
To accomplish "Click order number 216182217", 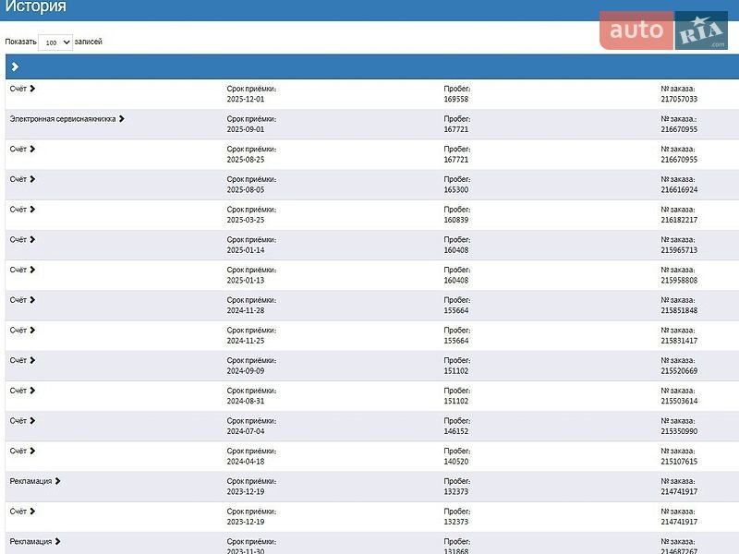I will click(x=679, y=220).
